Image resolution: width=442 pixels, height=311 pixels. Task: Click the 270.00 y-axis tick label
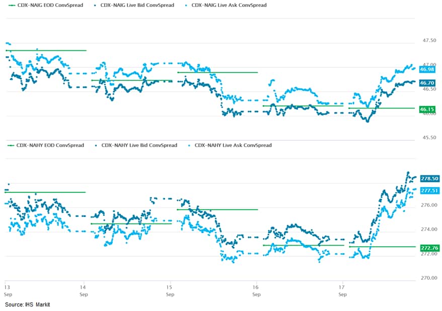pyautogui.click(x=428, y=278)
